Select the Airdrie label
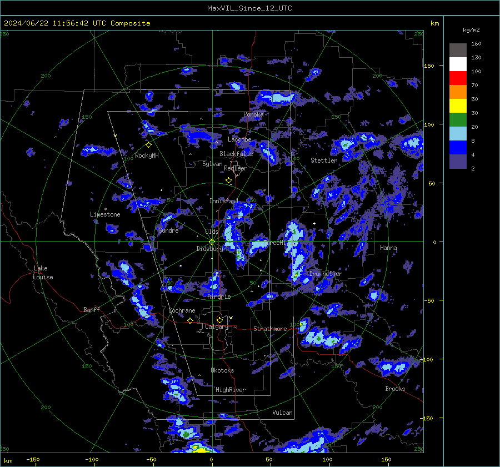This screenshot has height=467, width=500. (x=219, y=297)
